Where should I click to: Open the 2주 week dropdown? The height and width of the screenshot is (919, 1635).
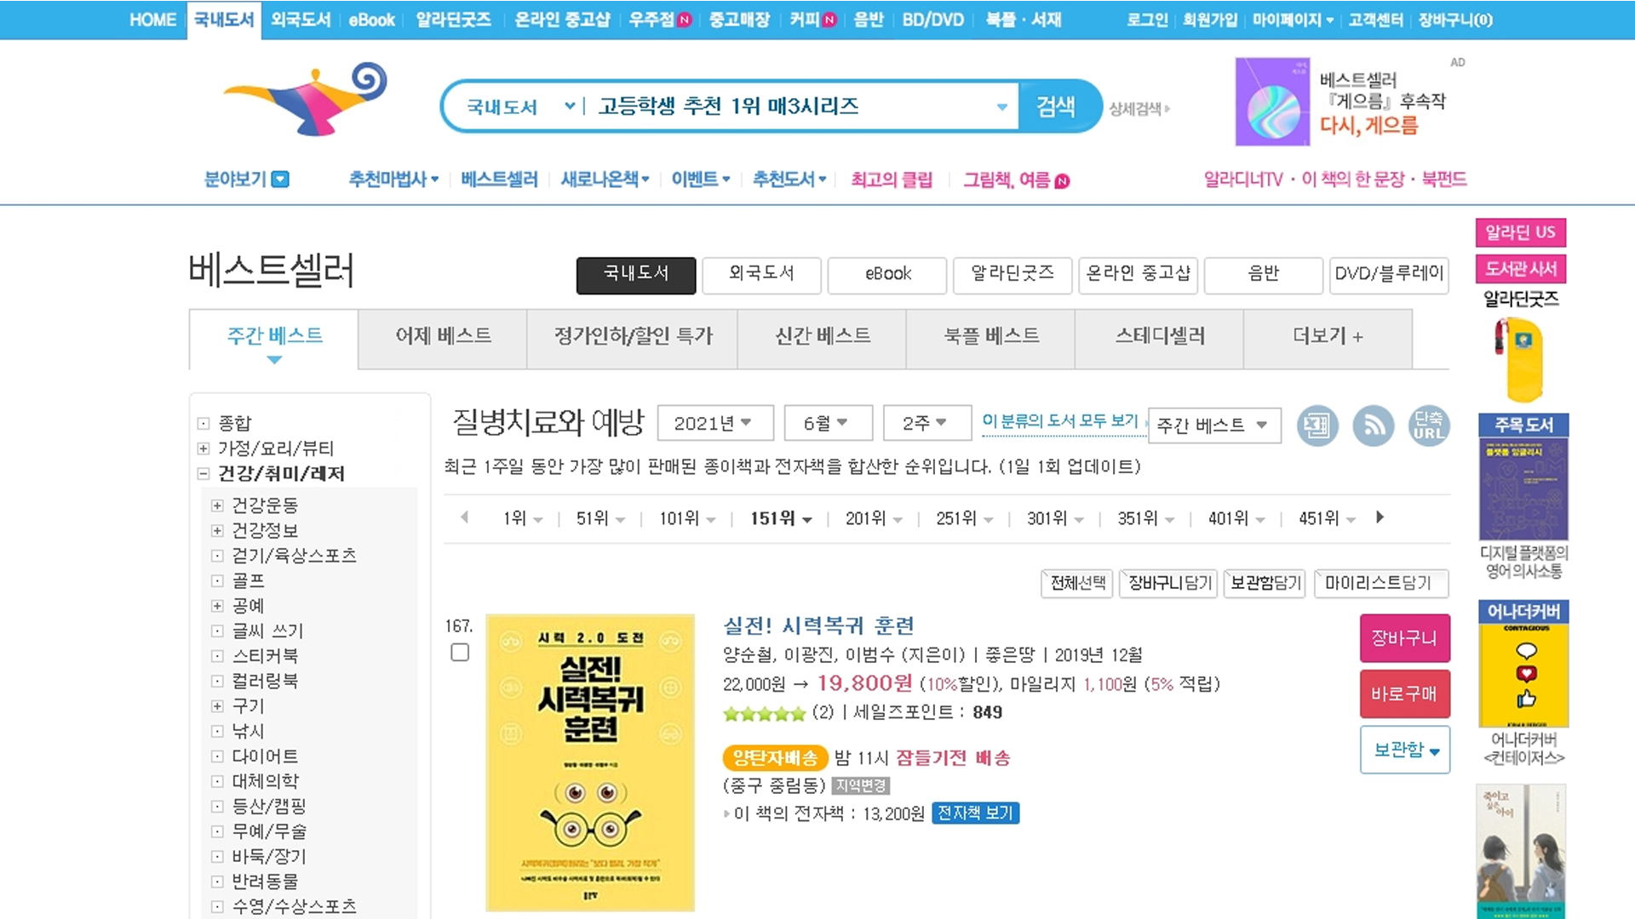[926, 423]
